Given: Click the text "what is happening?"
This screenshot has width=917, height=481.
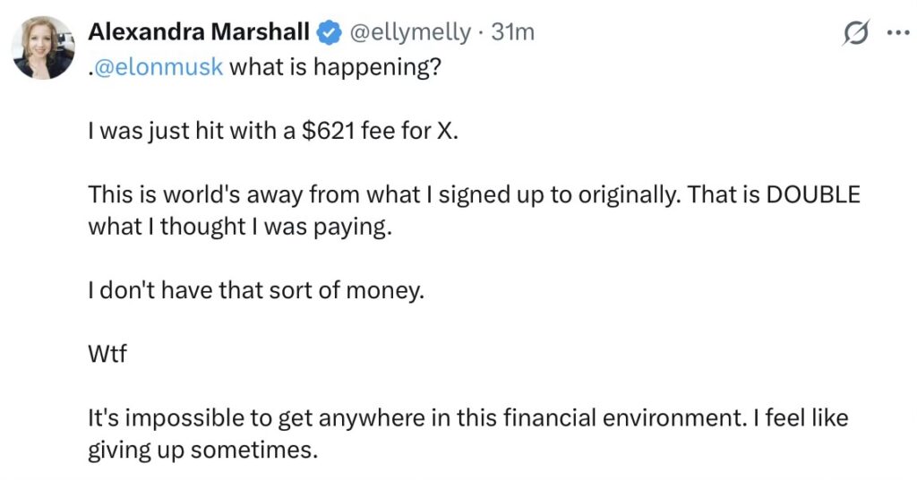Looking at the screenshot, I should pos(335,67).
